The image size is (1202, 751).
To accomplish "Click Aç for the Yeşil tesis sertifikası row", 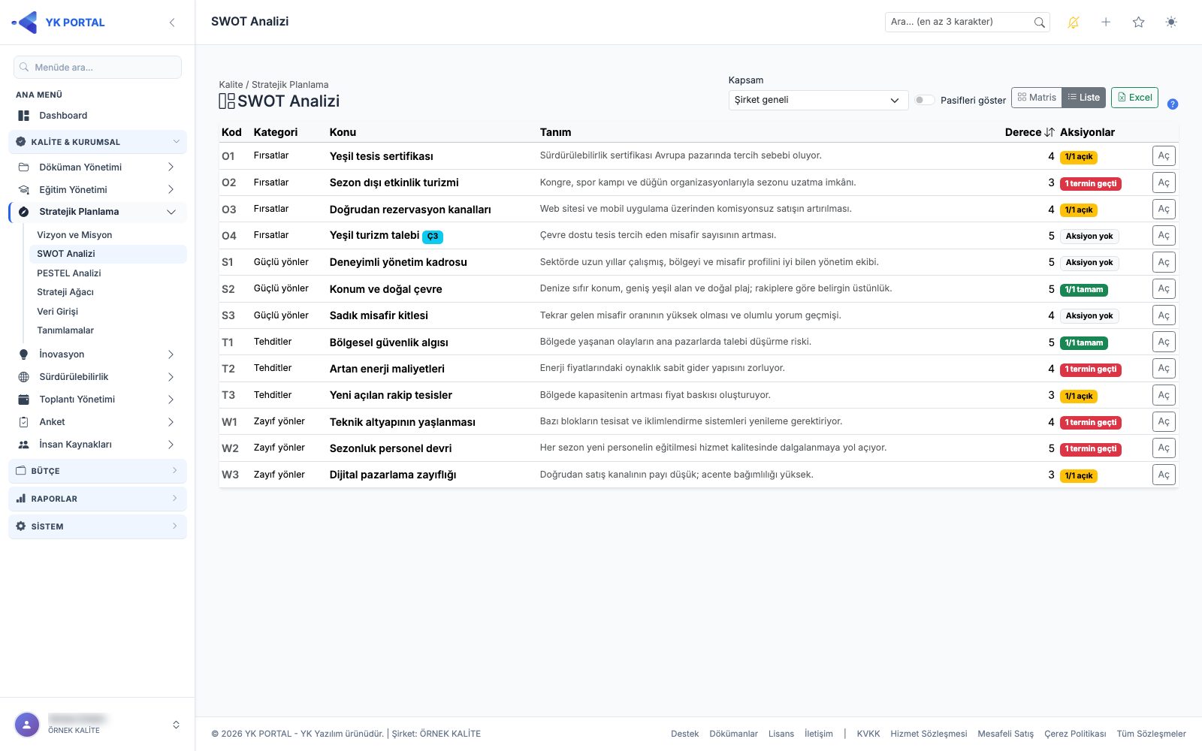I will (x=1164, y=156).
